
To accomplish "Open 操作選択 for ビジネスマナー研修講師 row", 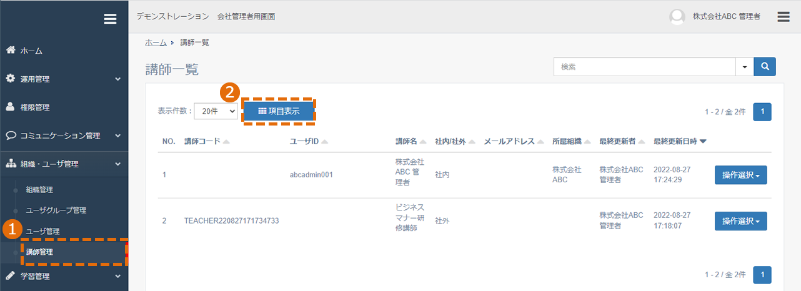I will pyautogui.click(x=740, y=220).
